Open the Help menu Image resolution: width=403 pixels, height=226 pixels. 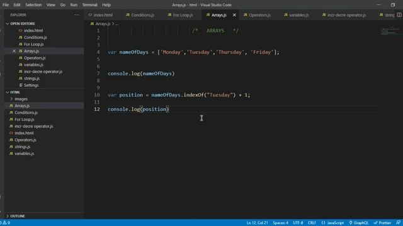pyautogui.click(x=106, y=5)
